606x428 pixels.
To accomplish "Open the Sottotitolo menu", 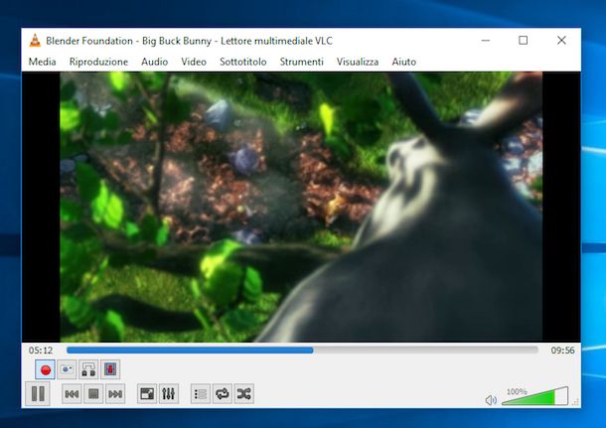I will pos(243,62).
